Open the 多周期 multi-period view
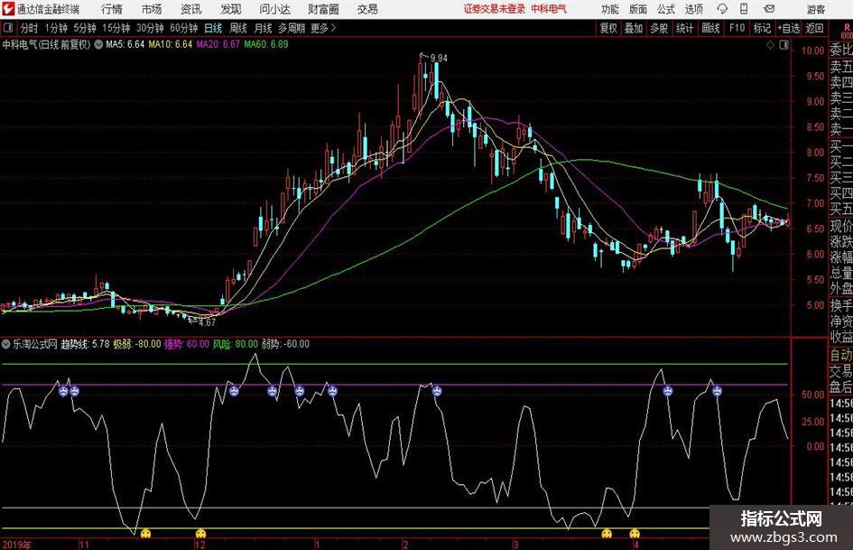The width and height of the screenshot is (853, 550). coord(292,28)
